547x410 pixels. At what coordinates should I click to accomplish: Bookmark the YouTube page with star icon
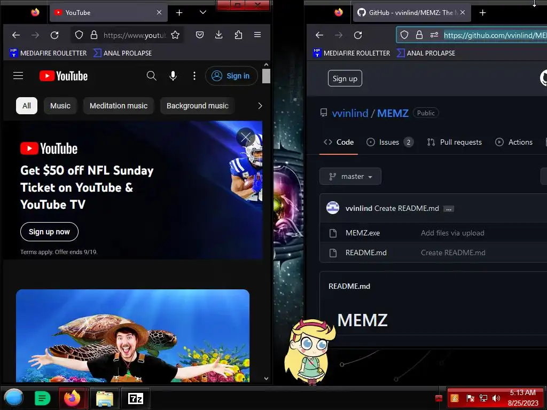point(175,35)
